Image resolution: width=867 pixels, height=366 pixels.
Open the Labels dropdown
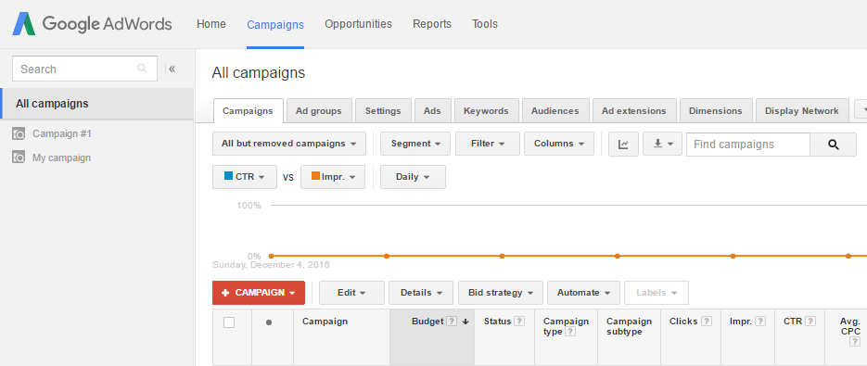point(657,293)
